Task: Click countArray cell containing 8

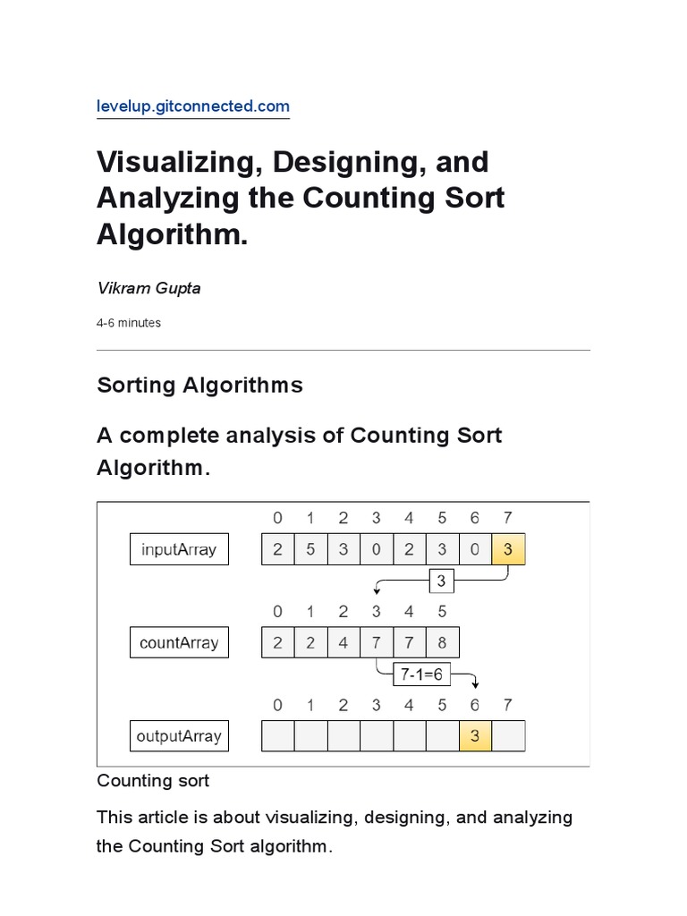Action: [x=442, y=642]
